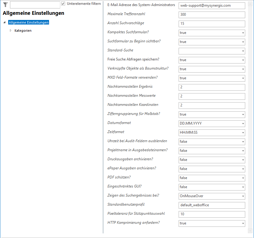Image resolution: width=254 pixels, height=238 pixels.
Task: Open the PDF schützen dropdown
Action: (243, 178)
